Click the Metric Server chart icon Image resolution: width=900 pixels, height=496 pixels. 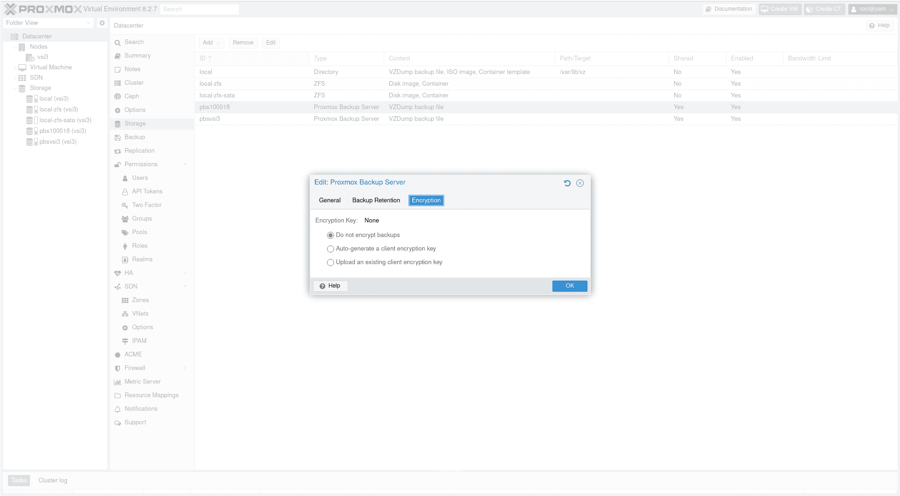pyautogui.click(x=118, y=382)
